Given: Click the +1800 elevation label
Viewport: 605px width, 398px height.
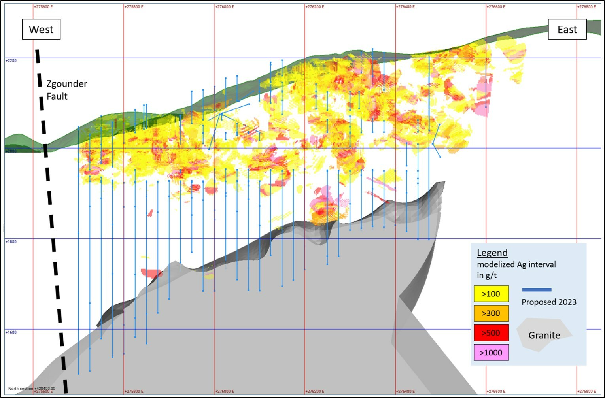Looking at the screenshot, I should point(11,241).
